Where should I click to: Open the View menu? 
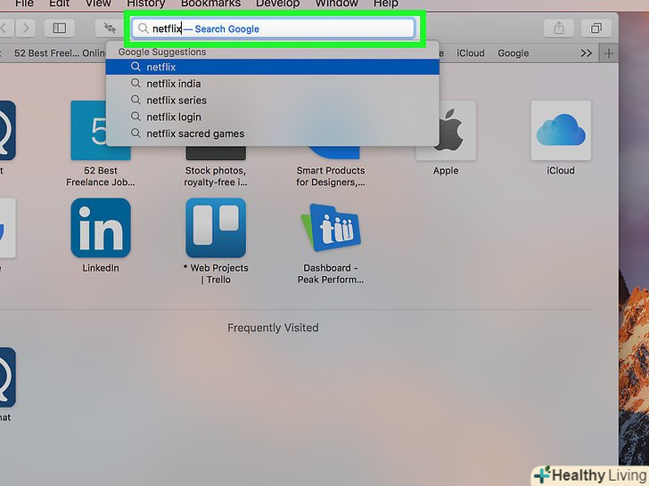pyautogui.click(x=98, y=4)
